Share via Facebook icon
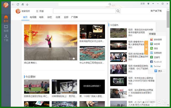The image size is (171, 108). [x=151, y=62]
